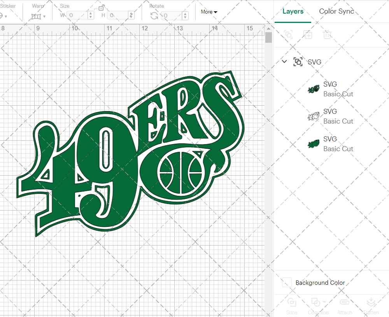Open the More menu
The width and height of the screenshot is (389, 317).
[209, 12]
